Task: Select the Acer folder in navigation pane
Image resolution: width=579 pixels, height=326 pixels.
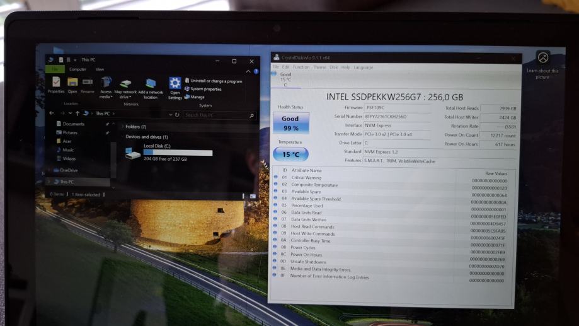Action: coord(64,141)
